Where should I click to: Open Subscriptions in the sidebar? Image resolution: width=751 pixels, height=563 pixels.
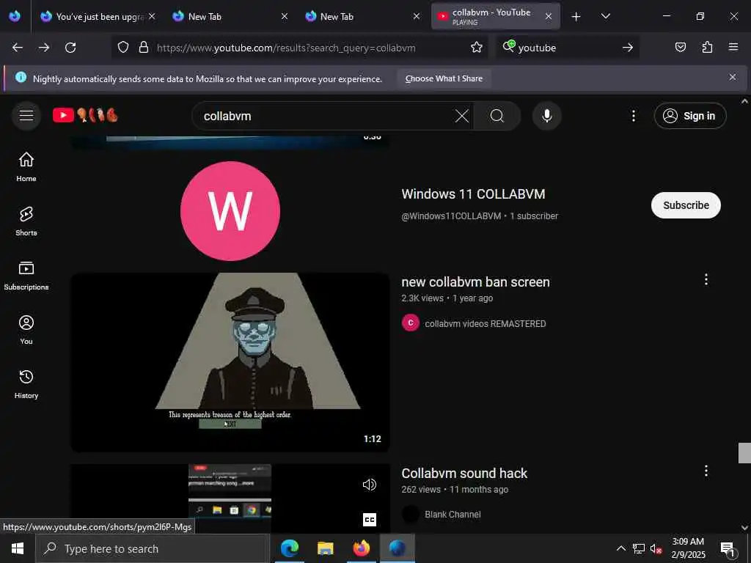[x=26, y=276]
